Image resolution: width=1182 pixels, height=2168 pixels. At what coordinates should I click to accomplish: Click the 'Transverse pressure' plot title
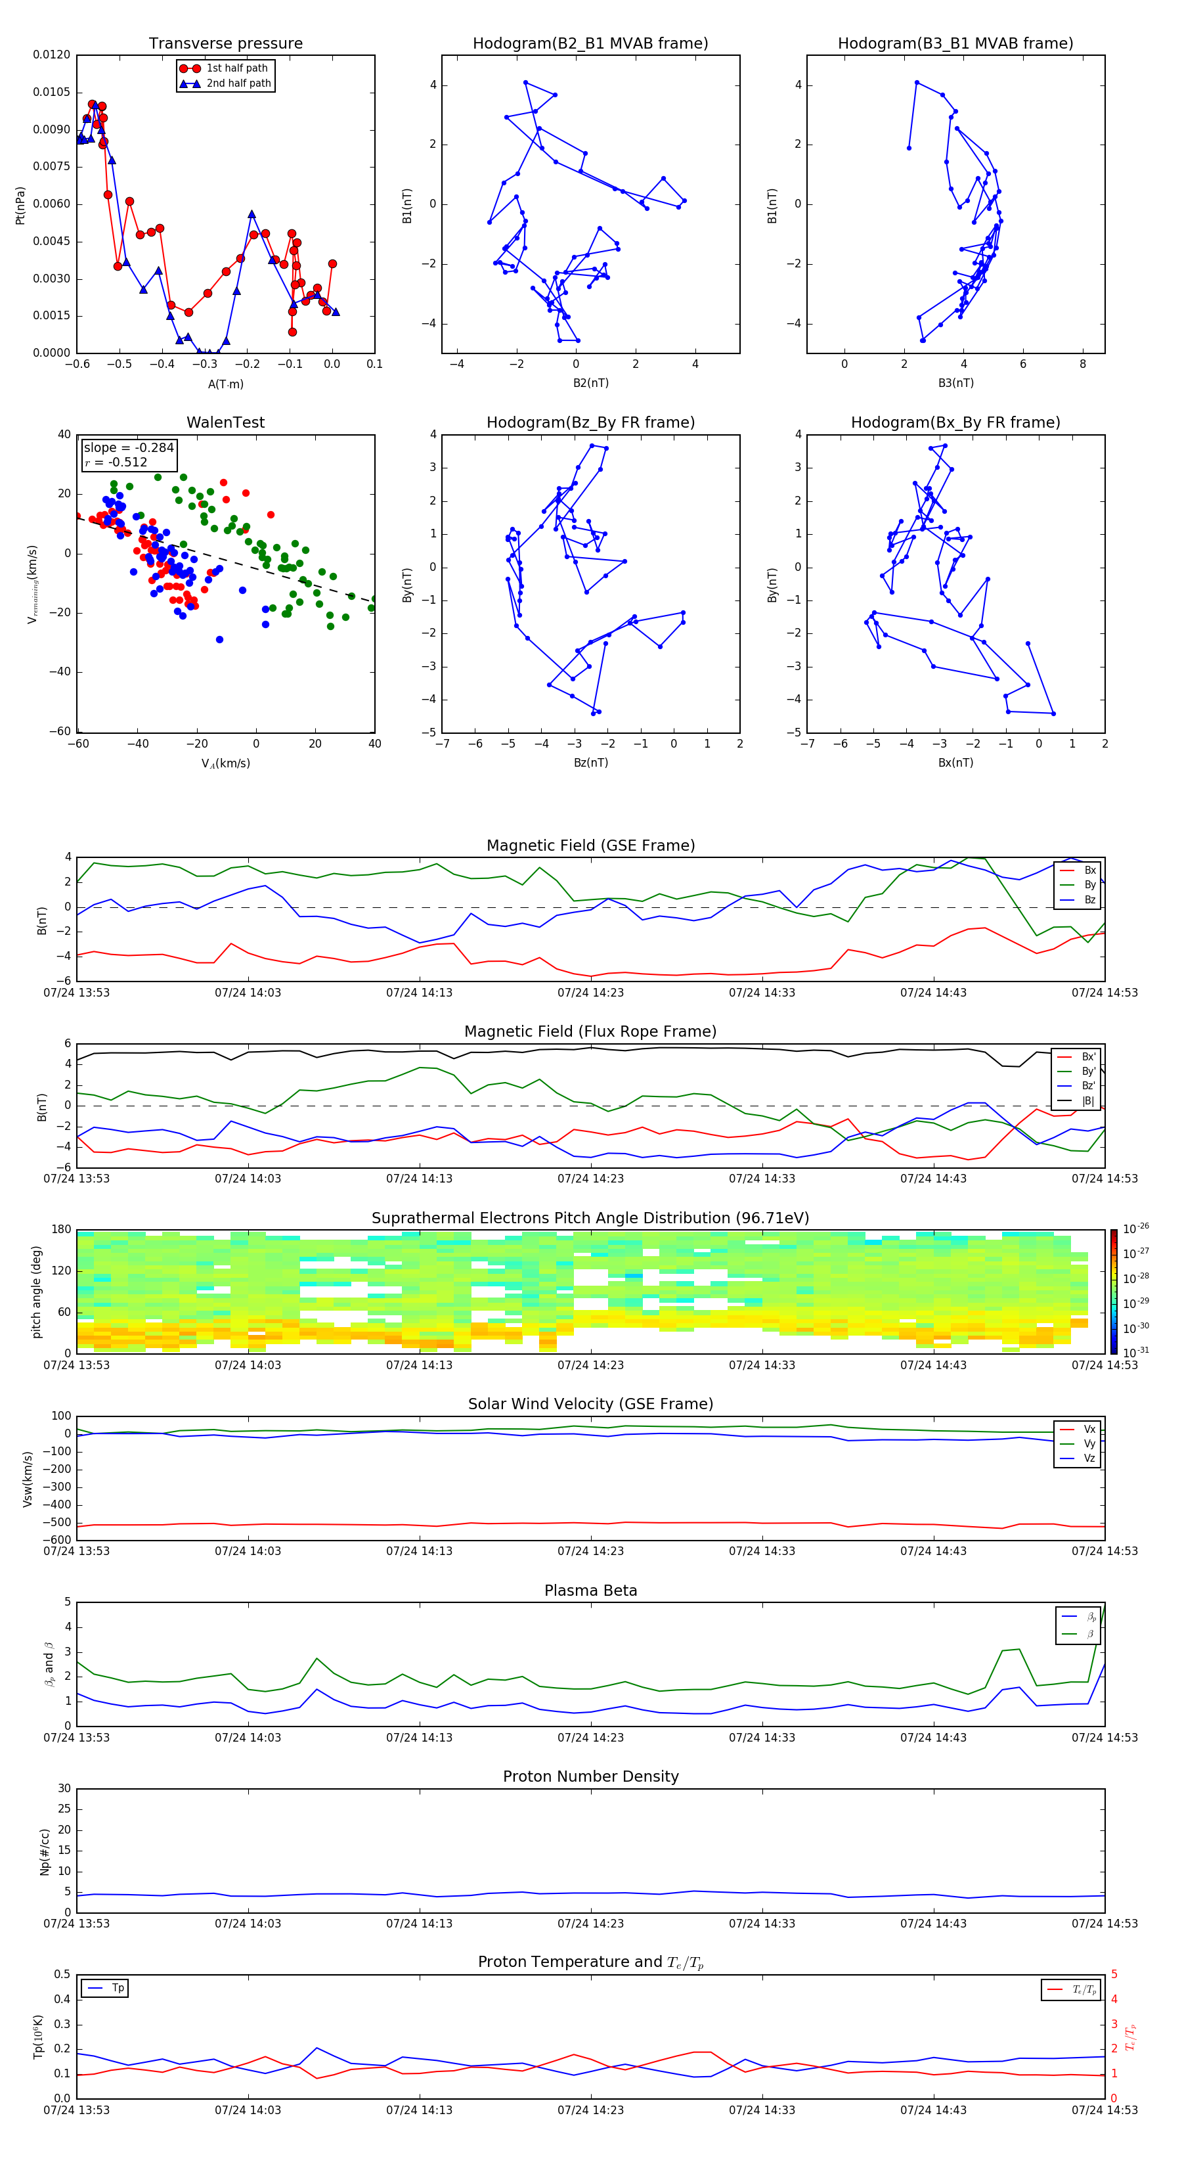pyautogui.click(x=225, y=43)
